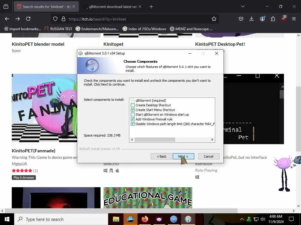This screenshot has width=301, height=225.
Task: Open Firefox account icon
Action: (x=262, y=19)
